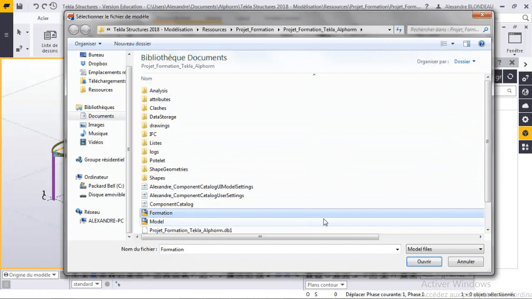Click the Nom column header
The image size is (532, 299).
(x=146, y=78)
